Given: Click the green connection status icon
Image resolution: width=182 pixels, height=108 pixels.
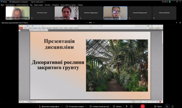Looking at the screenshot, I should [170, 2].
